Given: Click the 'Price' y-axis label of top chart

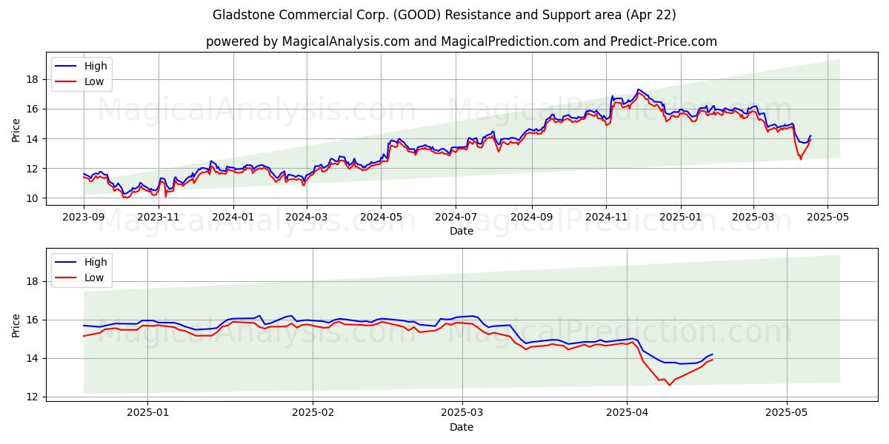Looking at the screenshot, I should click(16, 130).
